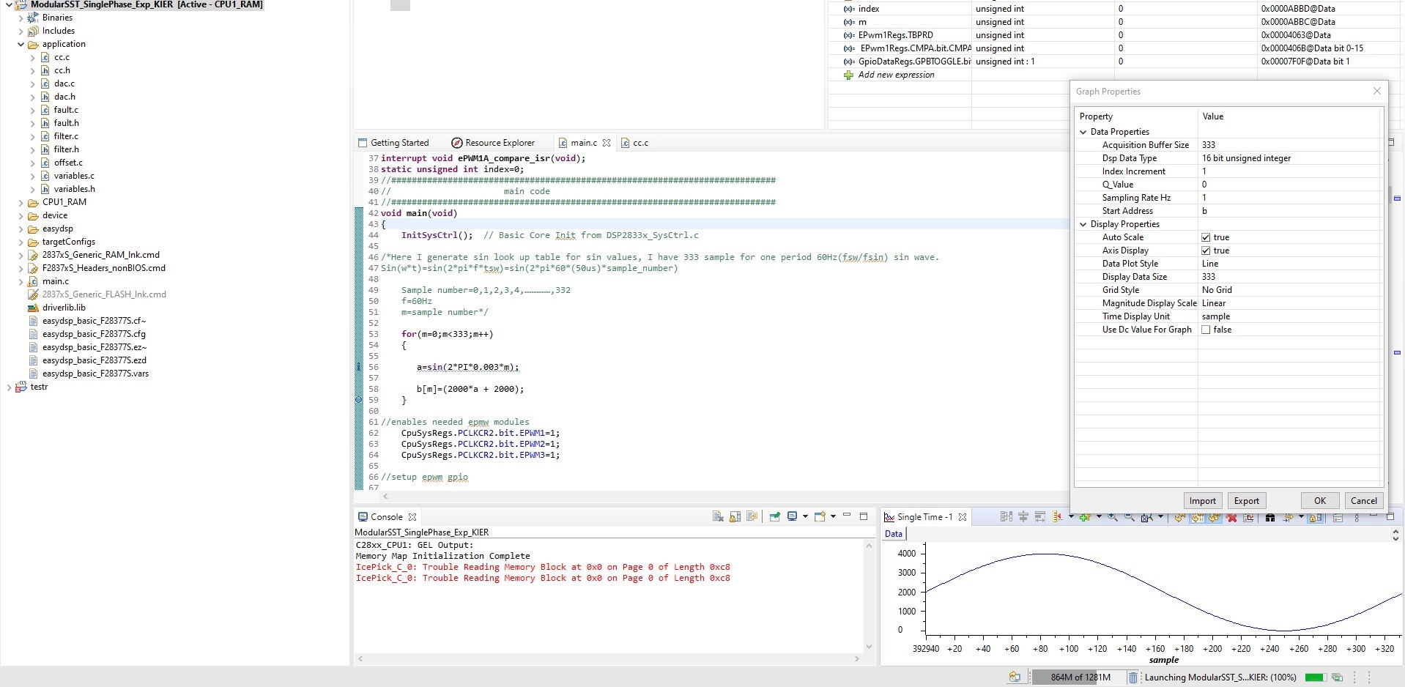Screen dimensions: 1405x687
Task: Click Import in Graph Properties
Action: tap(1202, 501)
